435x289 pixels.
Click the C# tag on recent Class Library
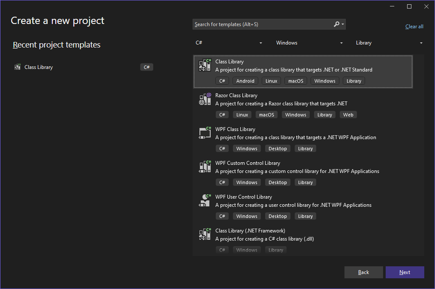click(146, 67)
